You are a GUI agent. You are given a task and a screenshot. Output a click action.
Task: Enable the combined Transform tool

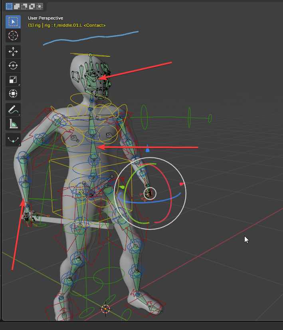pyautogui.click(x=13, y=93)
